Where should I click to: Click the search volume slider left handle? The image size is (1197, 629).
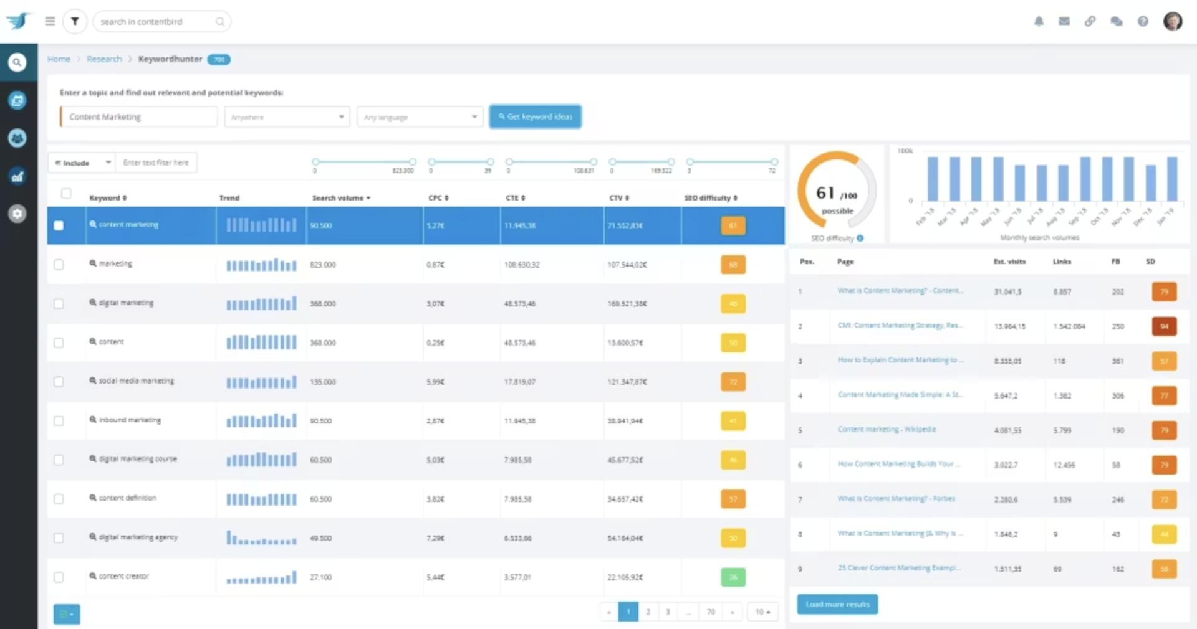point(315,162)
